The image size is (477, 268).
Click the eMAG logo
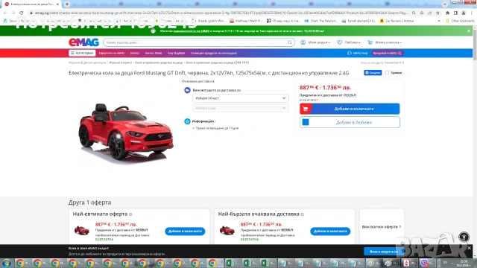(83, 42)
